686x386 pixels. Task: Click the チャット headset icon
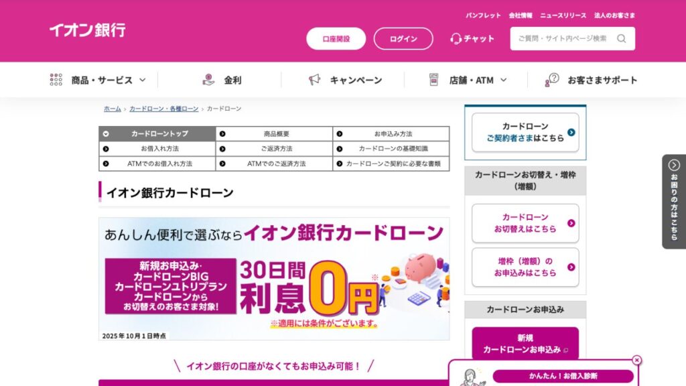coord(454,38)
